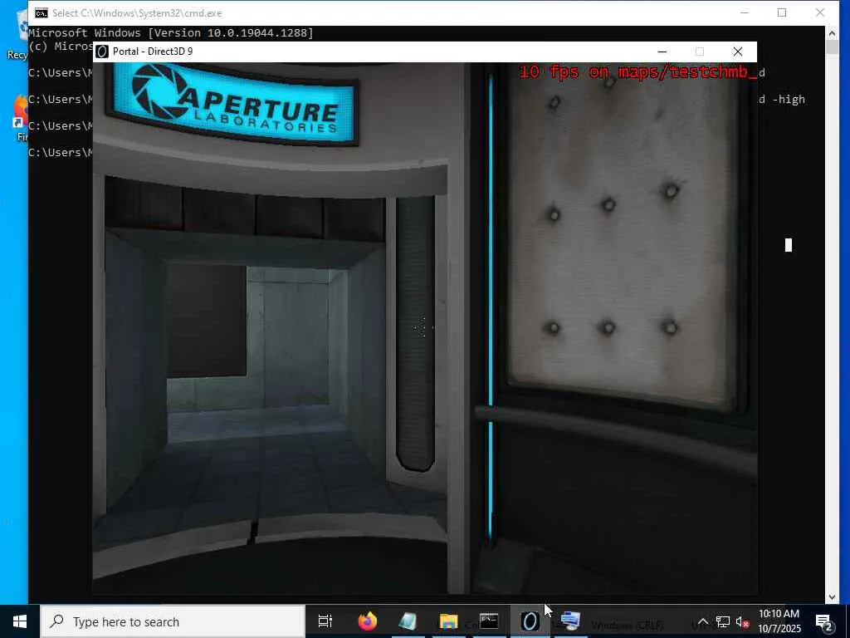Image resolution: width=850 pixels, height=638 pixels.
Task: Click the 'Type here to search' box
Action: click(x=173, y=621)
